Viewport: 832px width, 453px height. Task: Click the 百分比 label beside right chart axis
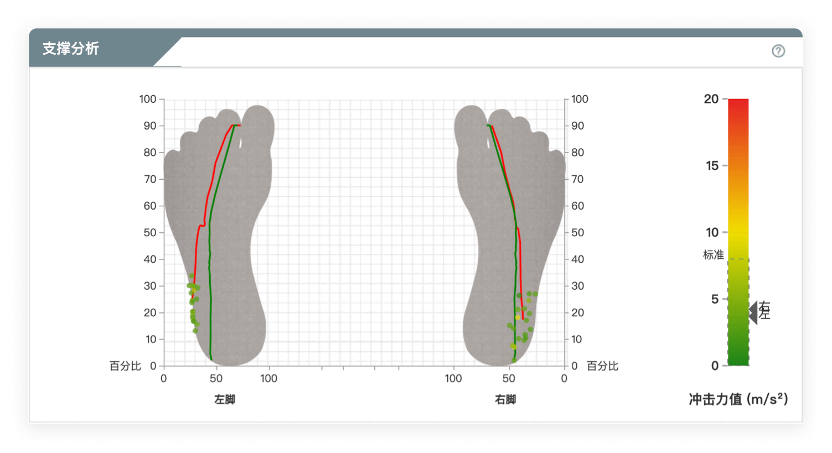[602, 366]
